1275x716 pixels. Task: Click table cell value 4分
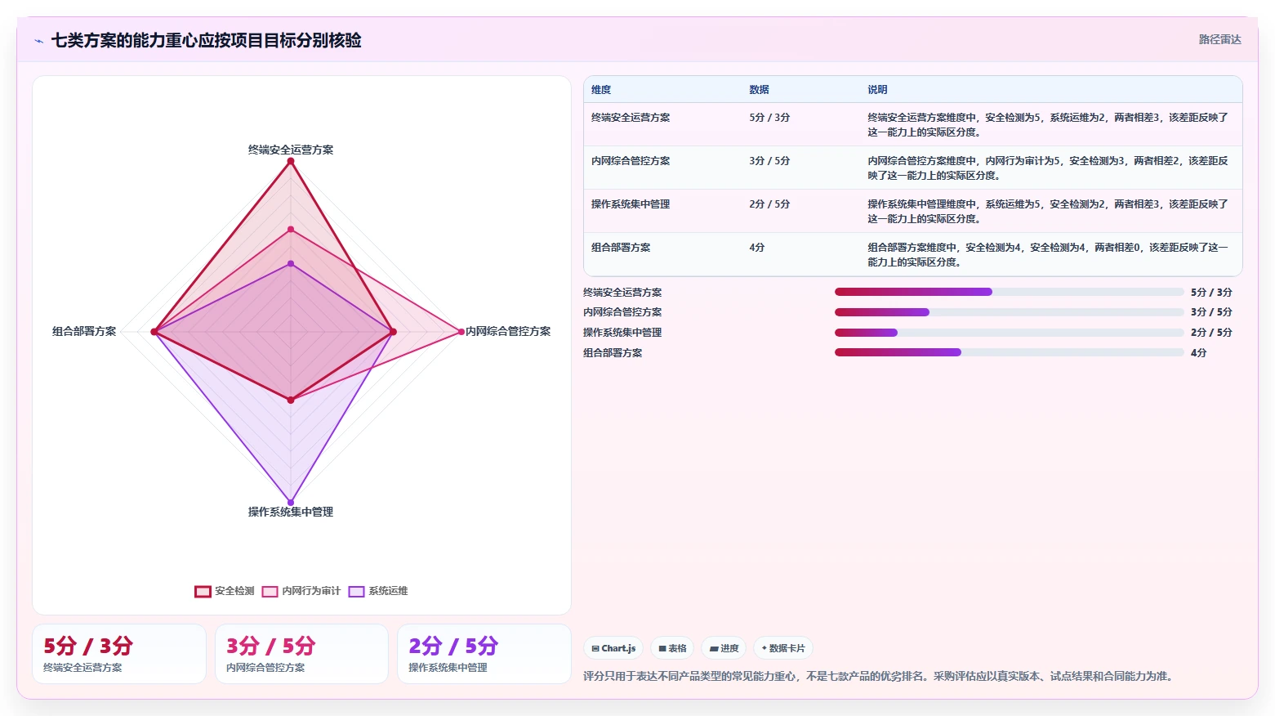point(757,248)
